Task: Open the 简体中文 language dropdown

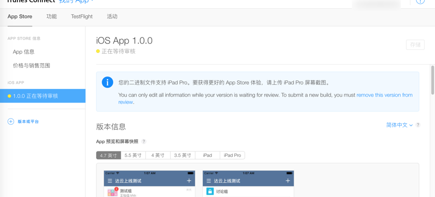Action: [400, 125]
